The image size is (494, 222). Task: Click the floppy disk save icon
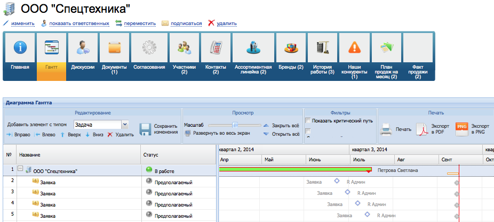(146, 129)
